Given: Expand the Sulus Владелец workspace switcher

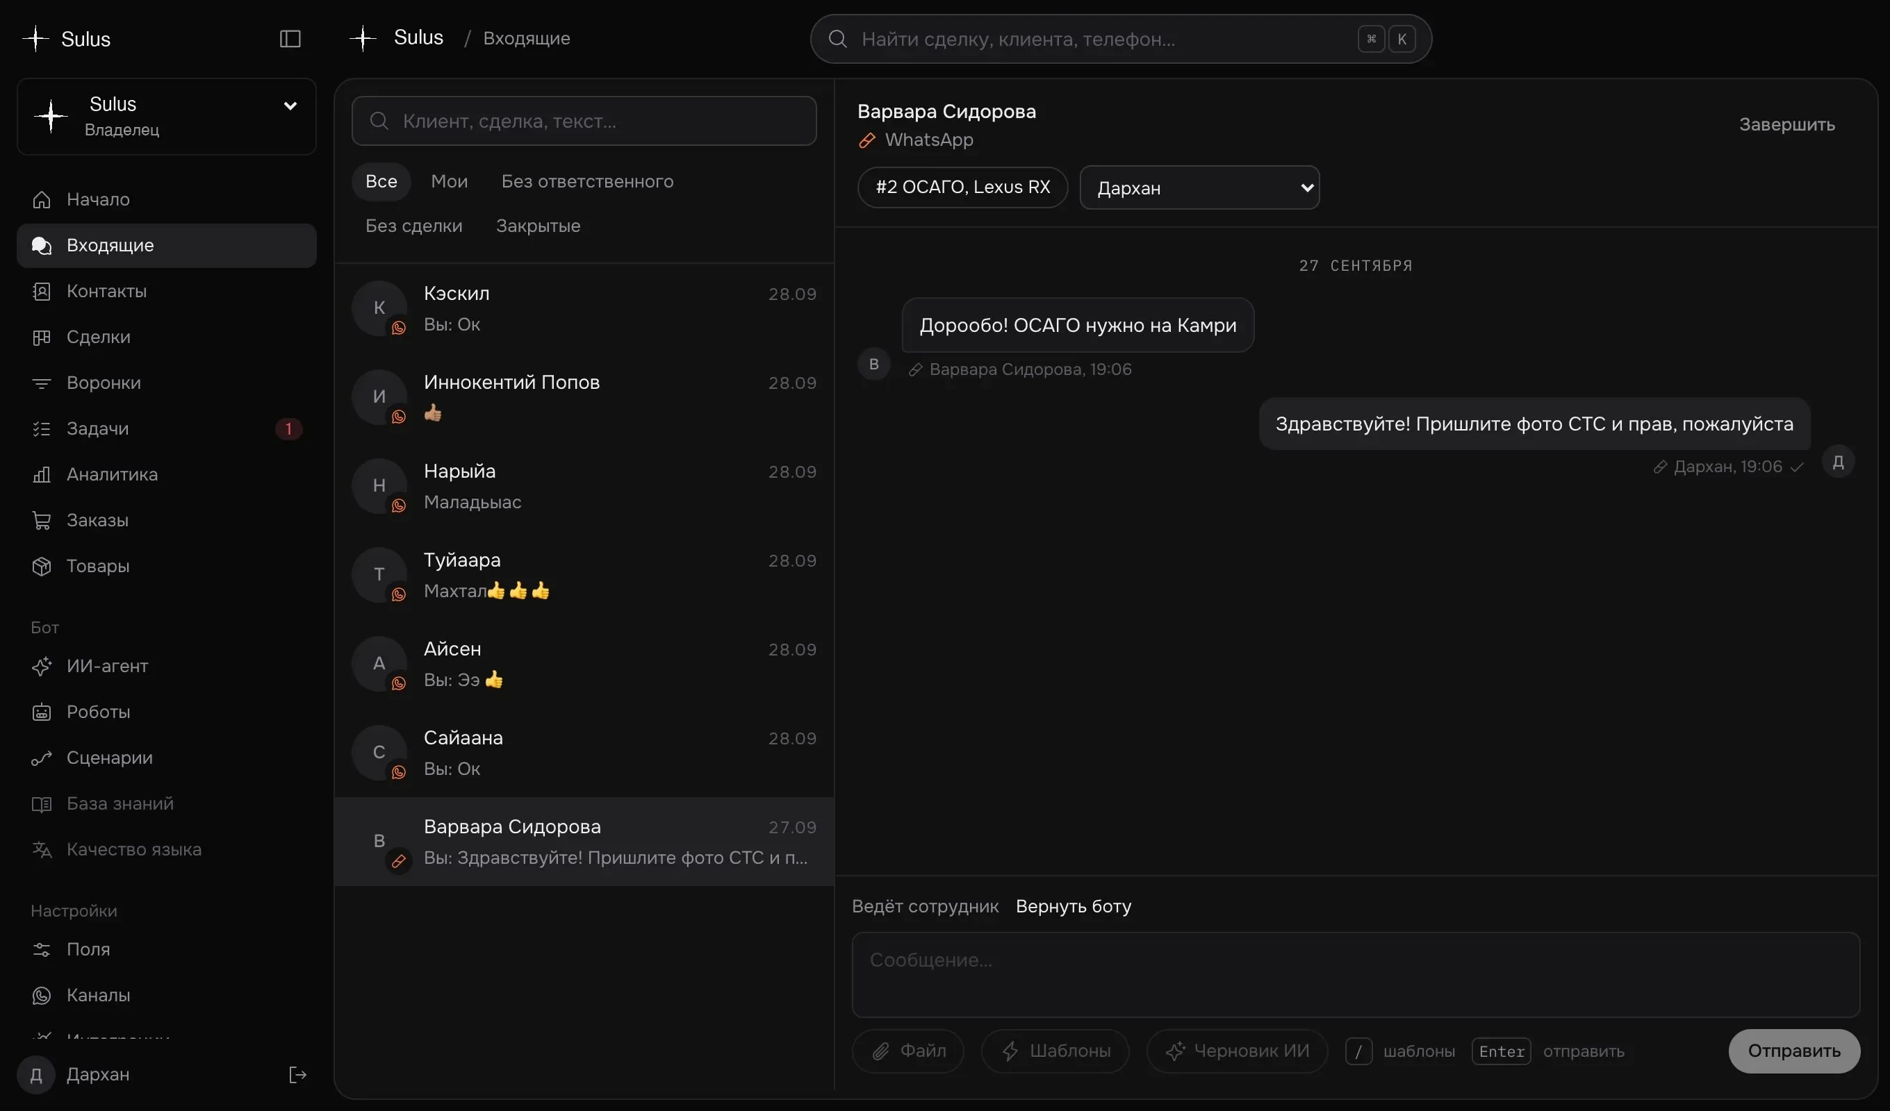Looking at the screenshot, I should click(x=166, y=116).
